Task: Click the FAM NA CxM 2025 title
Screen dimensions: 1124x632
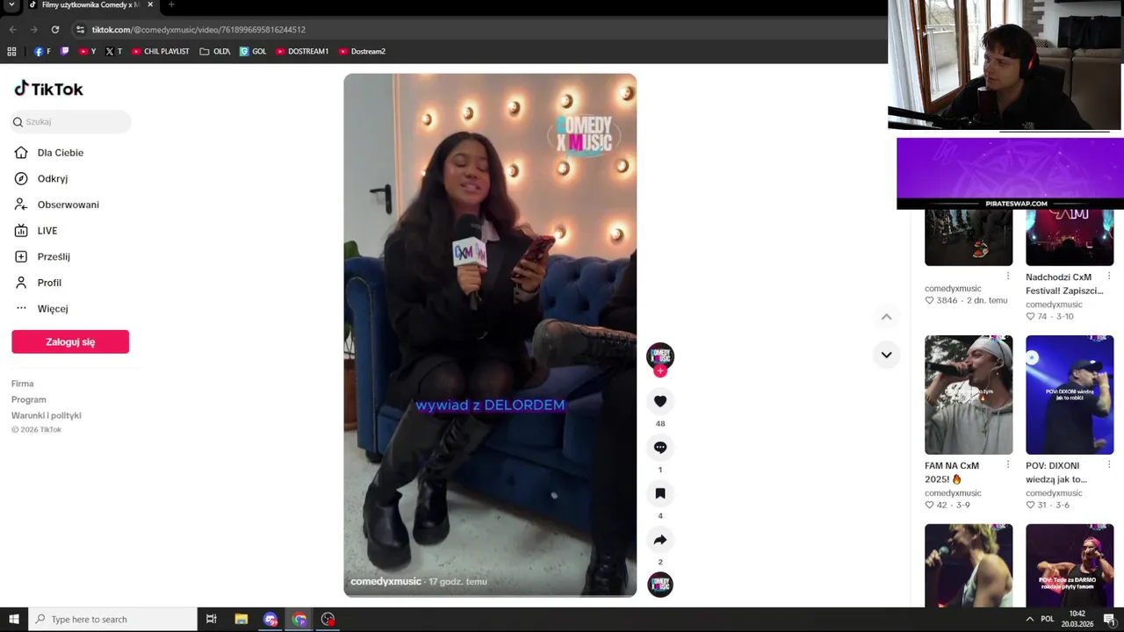Action: 952,472
